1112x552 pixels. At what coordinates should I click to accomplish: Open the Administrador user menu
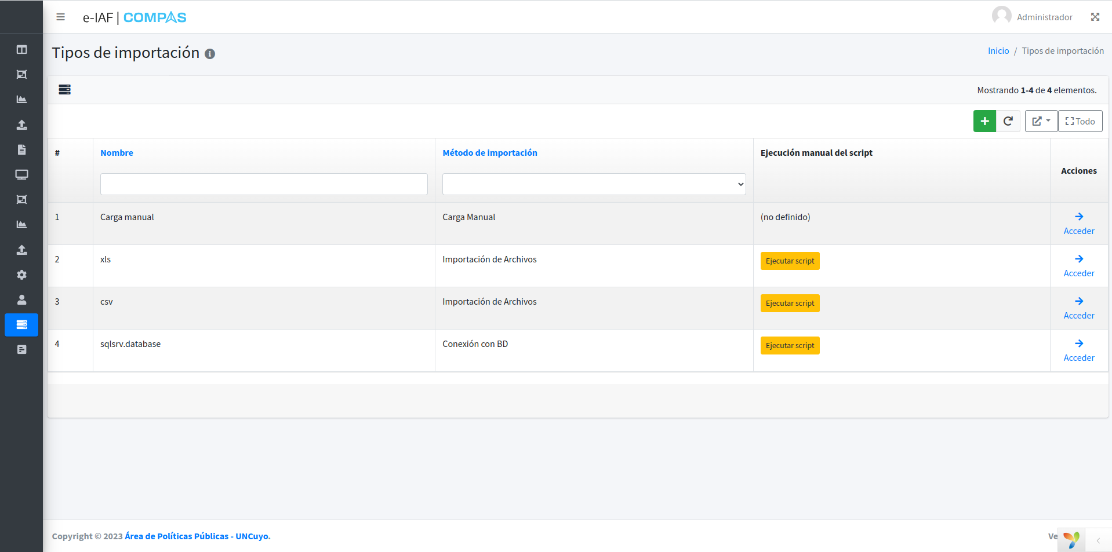[x=1033, y=17]
